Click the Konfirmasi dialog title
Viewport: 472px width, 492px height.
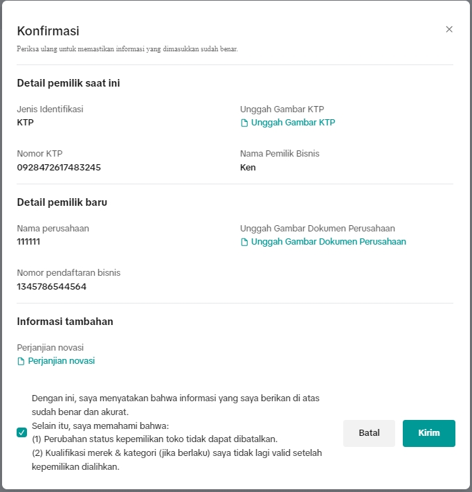point(48,31)
